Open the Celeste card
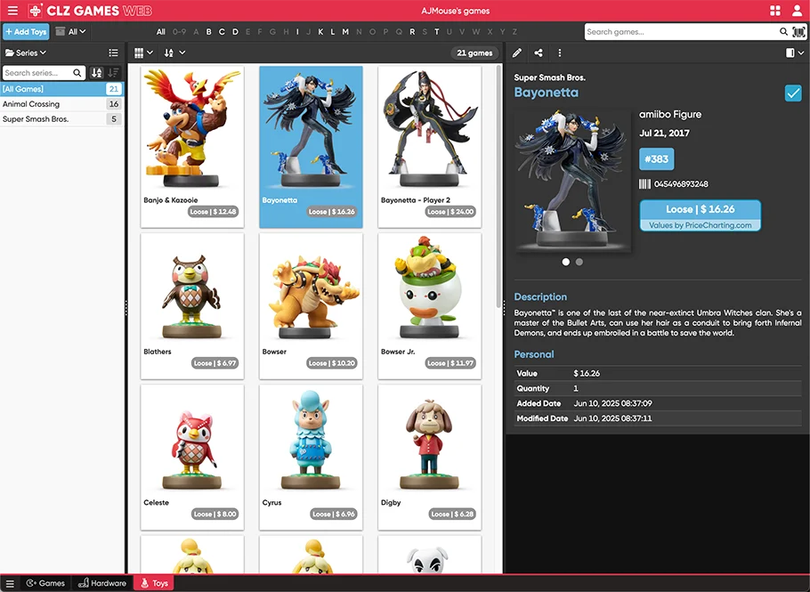The image size is (810, 592). click(x=192, y=458)
